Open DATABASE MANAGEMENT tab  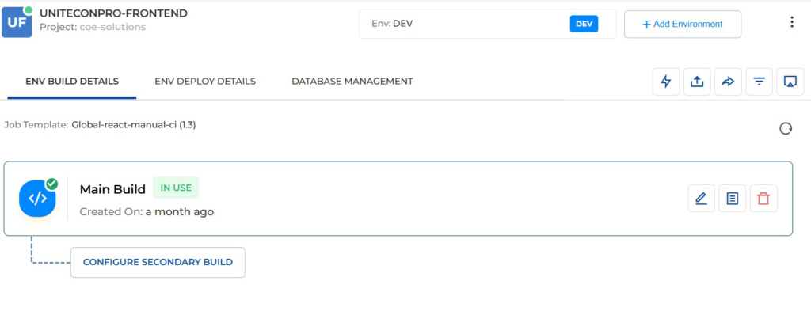[352, 82]
